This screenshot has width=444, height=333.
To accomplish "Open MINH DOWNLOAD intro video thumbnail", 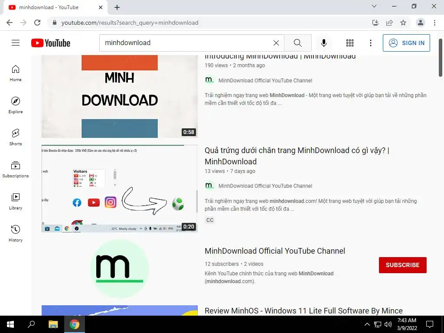I will 120,96.
